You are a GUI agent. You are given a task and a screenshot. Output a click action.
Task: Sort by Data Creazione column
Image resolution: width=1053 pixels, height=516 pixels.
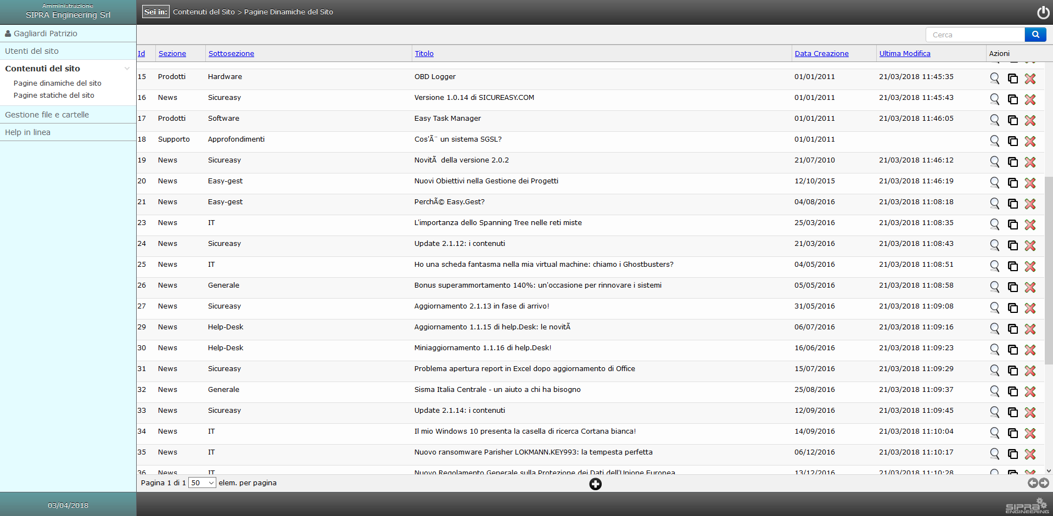(x=821, y=53)
